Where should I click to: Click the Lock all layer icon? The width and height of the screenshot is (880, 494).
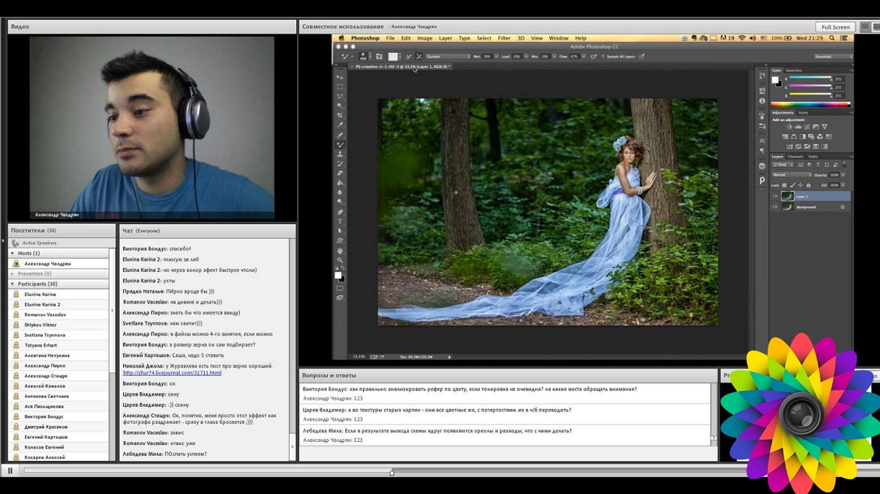809,185
